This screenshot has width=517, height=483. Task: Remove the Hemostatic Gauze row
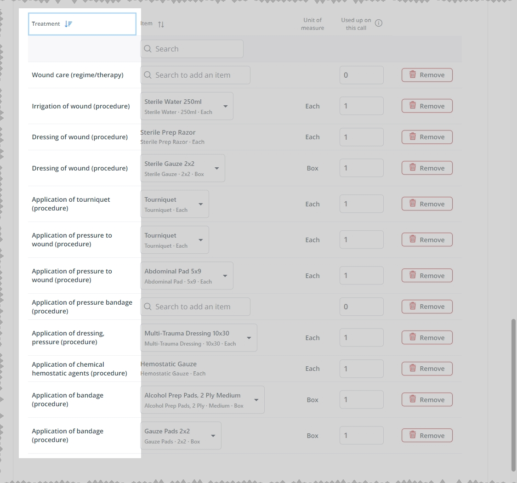[427, 369]
